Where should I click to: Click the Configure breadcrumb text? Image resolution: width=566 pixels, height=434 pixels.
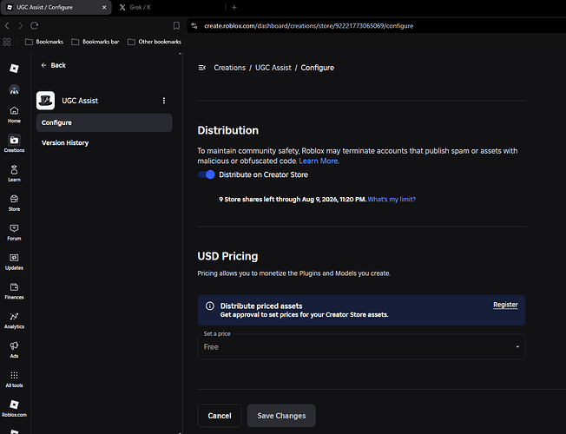(318, 68)
